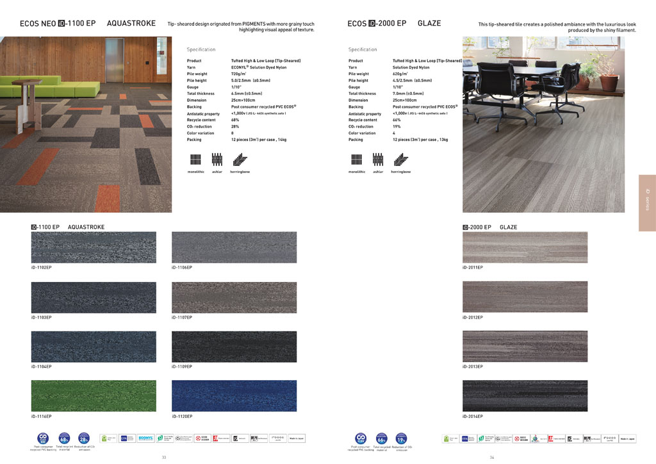Screen dimensions: 656x464
Task: Click '12 pieces (3m²) per case, 13kg' text
Action: (420, 140)
